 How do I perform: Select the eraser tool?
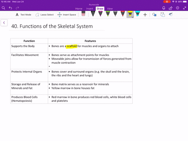(x=83, y=14)
